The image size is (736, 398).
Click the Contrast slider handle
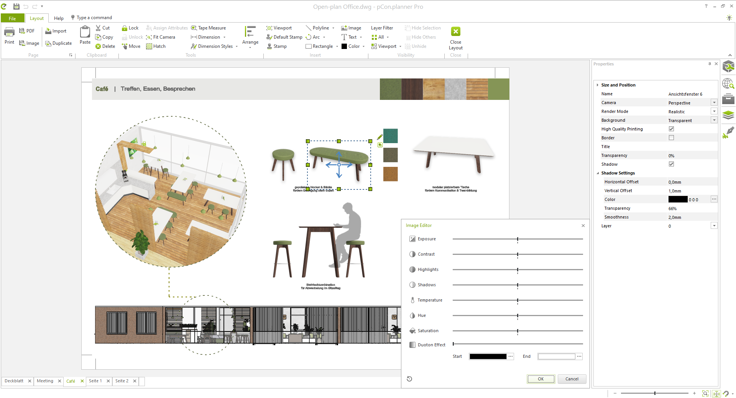pyautogui.click(x=517, y=254)
